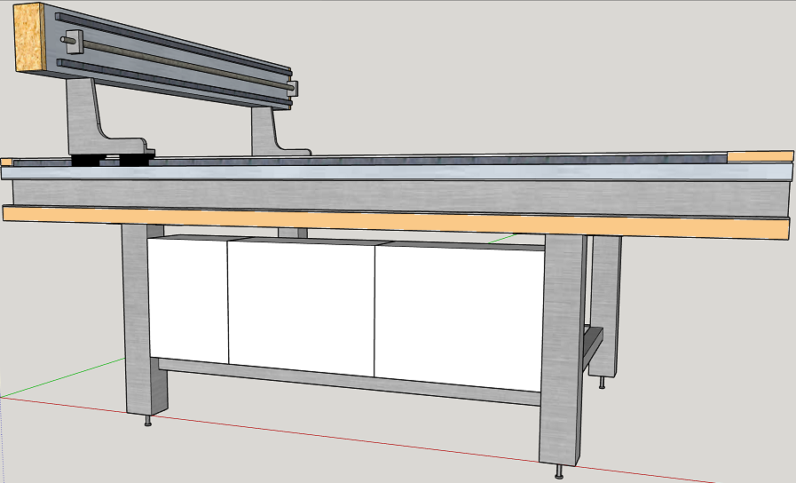
Task: Select the right front table leg
Action: coord(561,355)
